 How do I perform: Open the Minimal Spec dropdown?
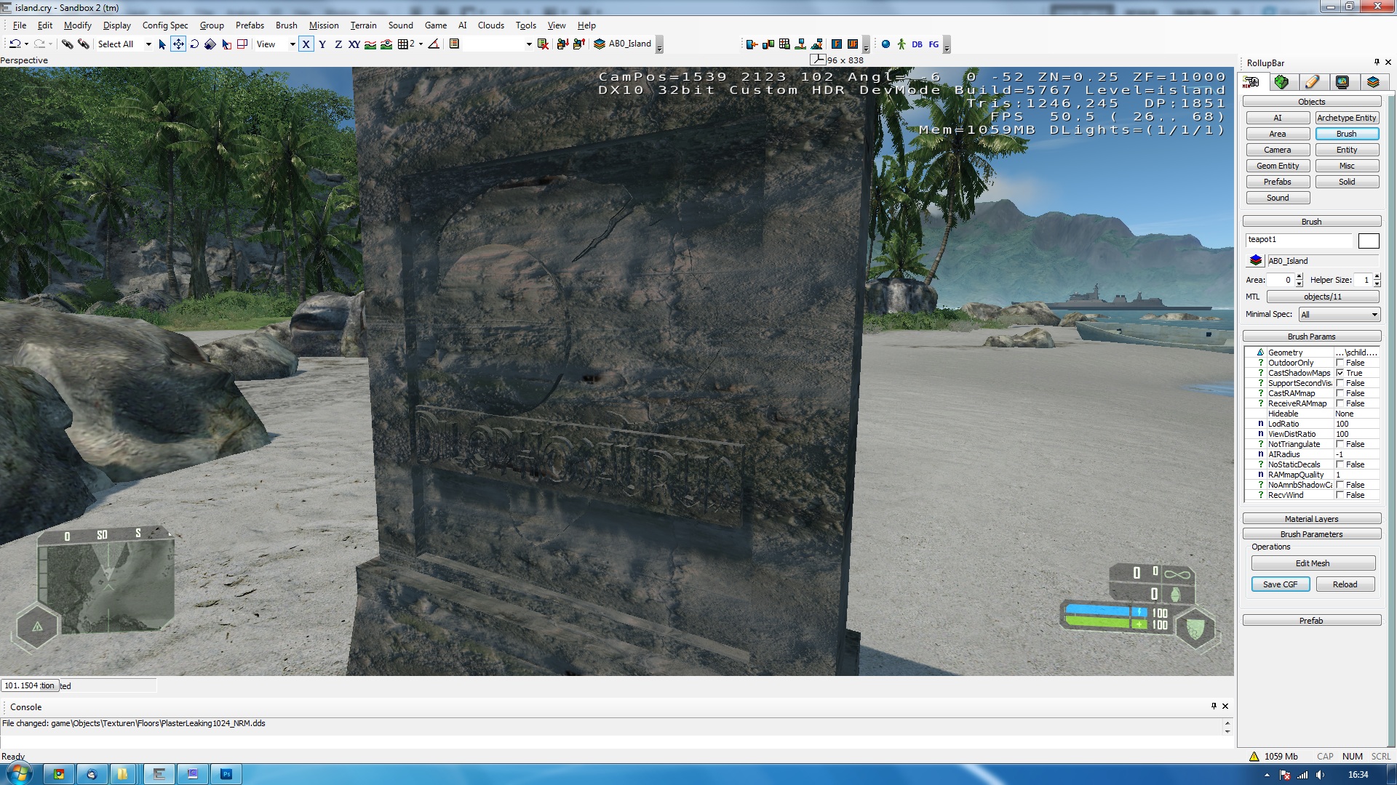pyautogui.click(x=1340, y=315)
